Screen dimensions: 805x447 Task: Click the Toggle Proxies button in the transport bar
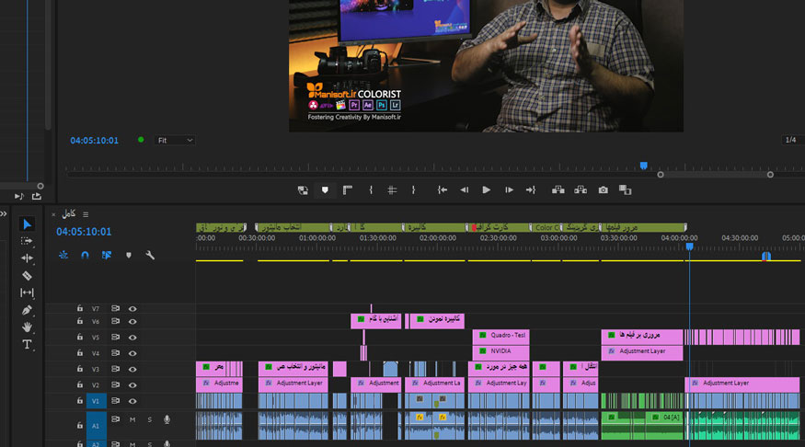303,190
